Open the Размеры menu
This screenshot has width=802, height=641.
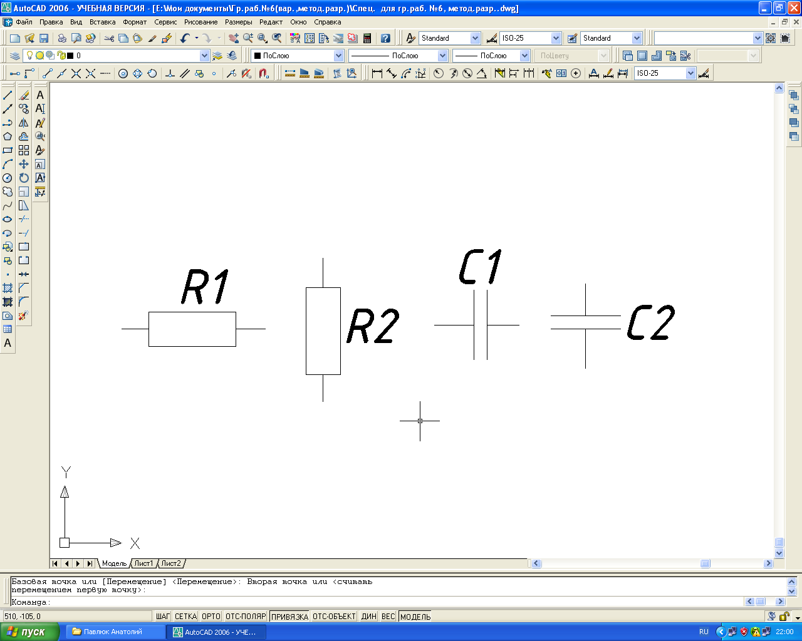click(x=239, y=22)
